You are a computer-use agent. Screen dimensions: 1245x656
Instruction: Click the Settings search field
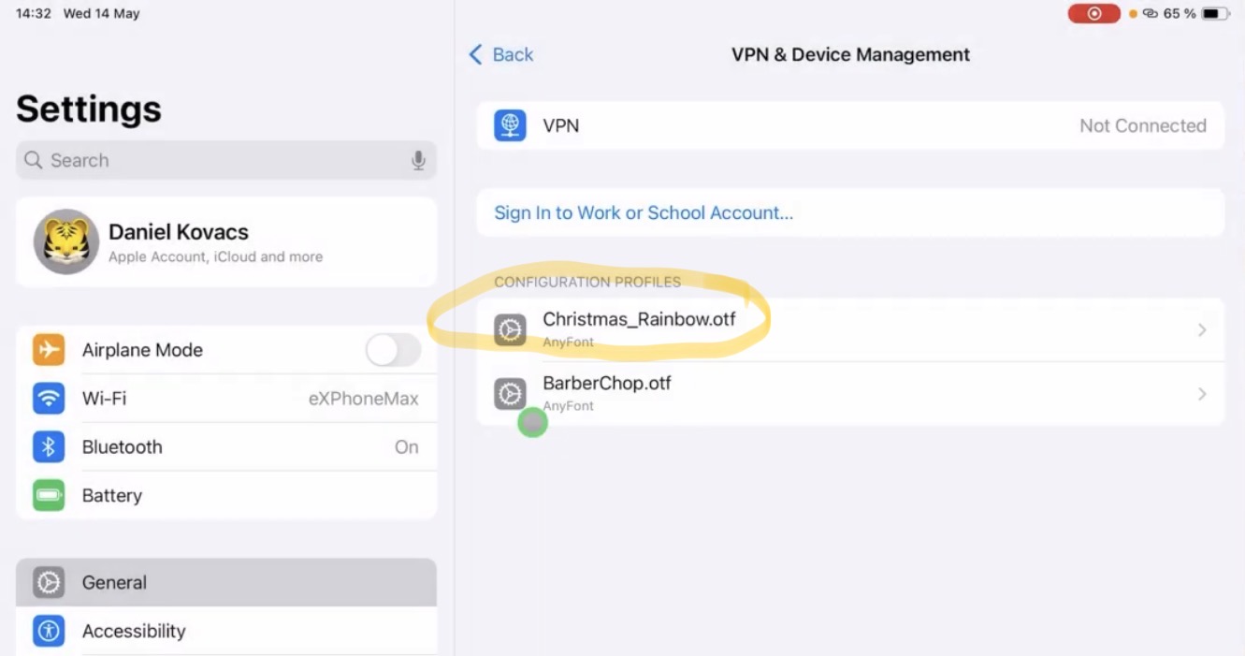[215, 160]
